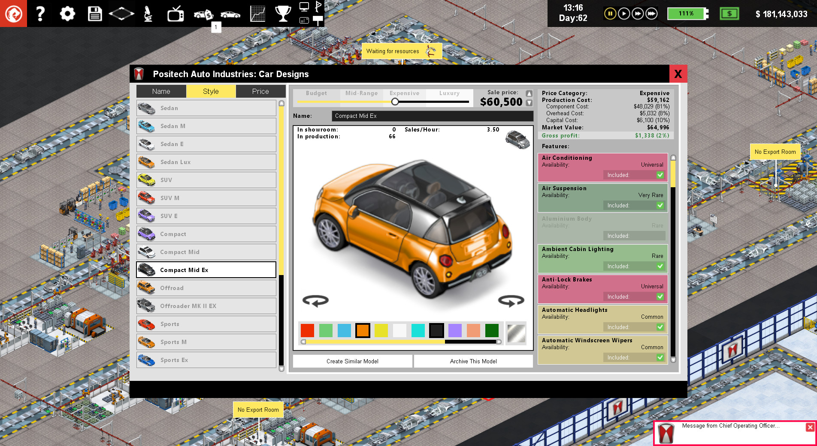Screen dimensions: 817x446
Task: Open the Finances dollar-bill panel
Action: coord(729,13)
